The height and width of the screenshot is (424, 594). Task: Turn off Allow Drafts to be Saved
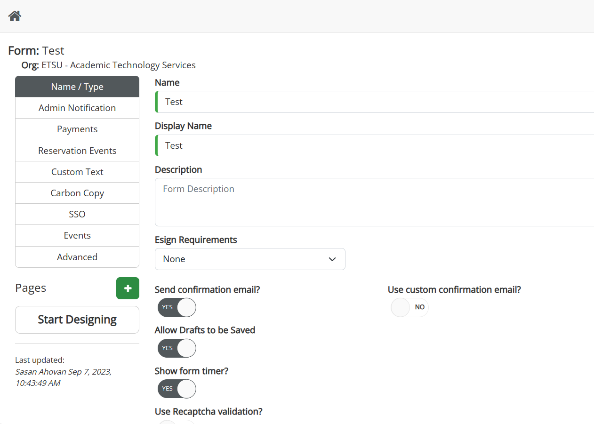tap(177, 348)
